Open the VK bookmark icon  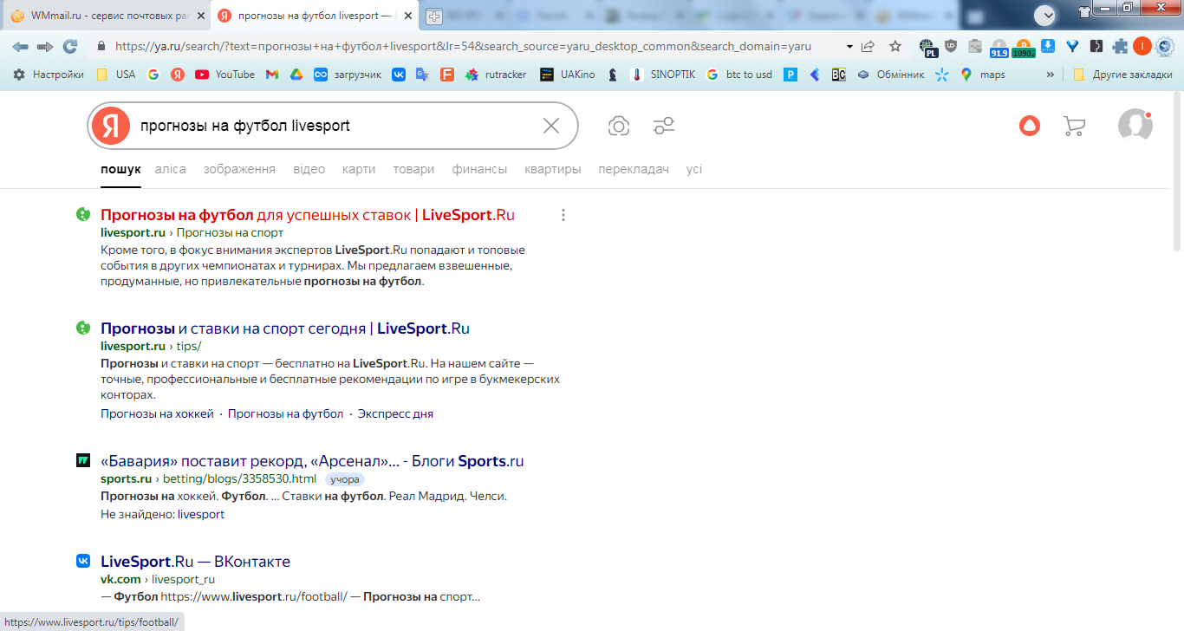point(399,75)
